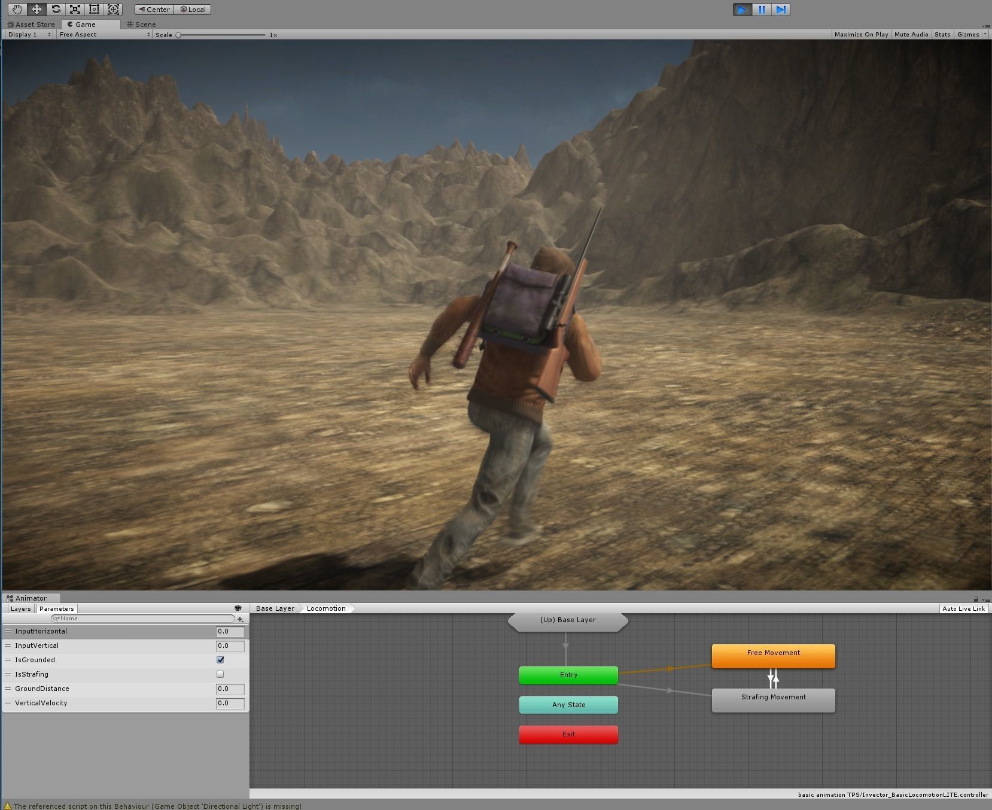Screen dimensions: 992x810
Task: Select the Move tool
Action: tap(36, 10)
